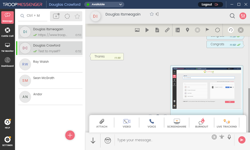Collapse the attachment options with the down arrow

click(93, 140)
